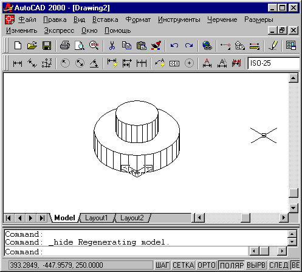Toggle the ОРТО mode in the status bar

pos(206,265)
